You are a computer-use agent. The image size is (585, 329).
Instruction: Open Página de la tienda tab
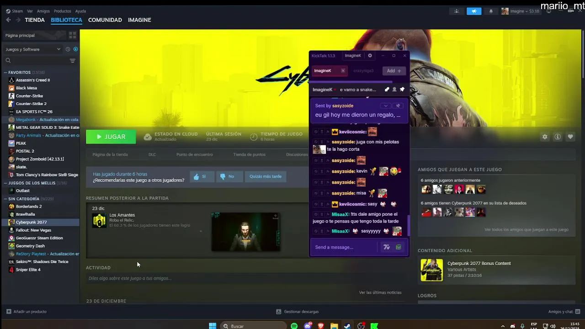coord(110,154)
